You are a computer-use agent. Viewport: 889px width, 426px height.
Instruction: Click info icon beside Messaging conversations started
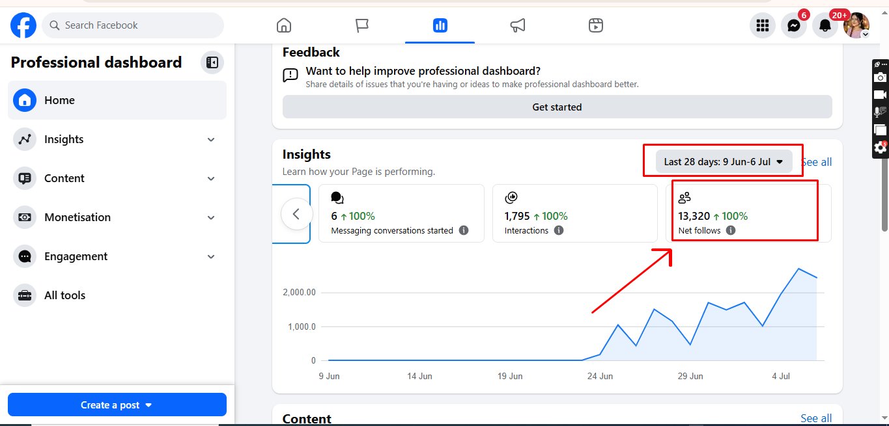(464, 230)
